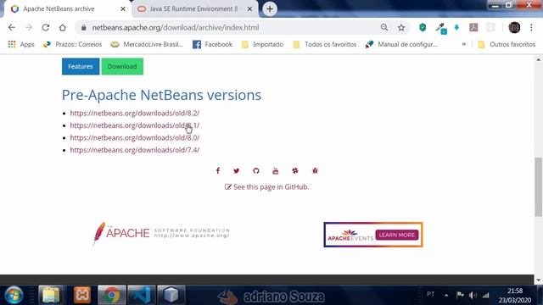
Task: Open the cube app in taskbar
Action: [x=171, y=295]
